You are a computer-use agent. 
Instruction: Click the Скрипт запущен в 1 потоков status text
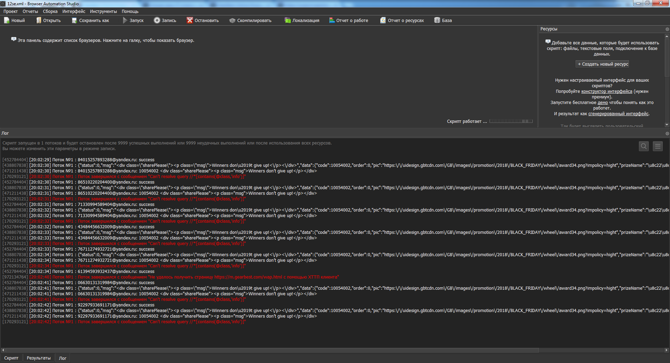(167, 143)
